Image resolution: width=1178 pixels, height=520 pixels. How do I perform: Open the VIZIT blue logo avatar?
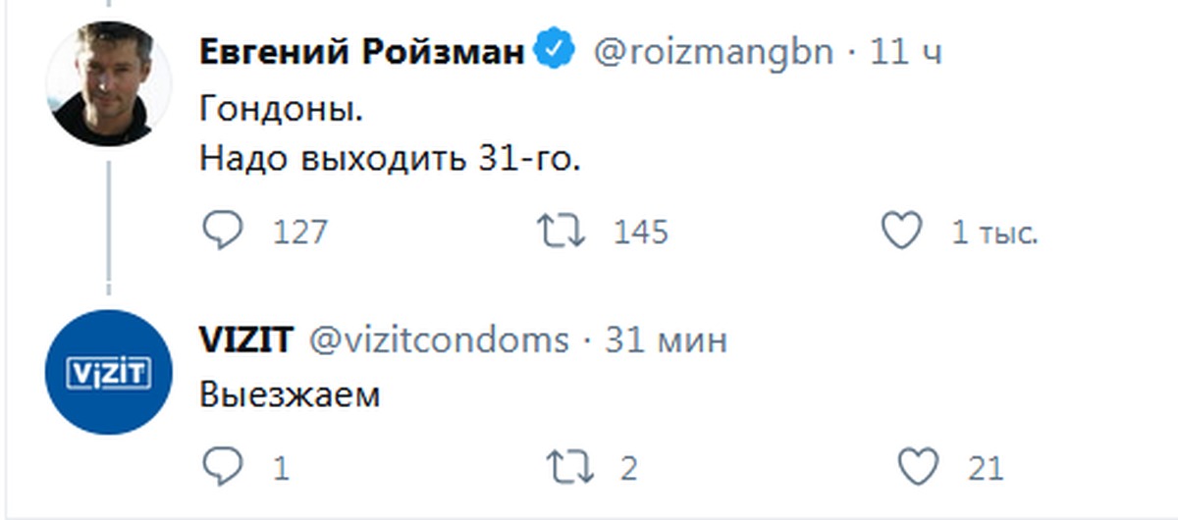click(x=110, y=372)
